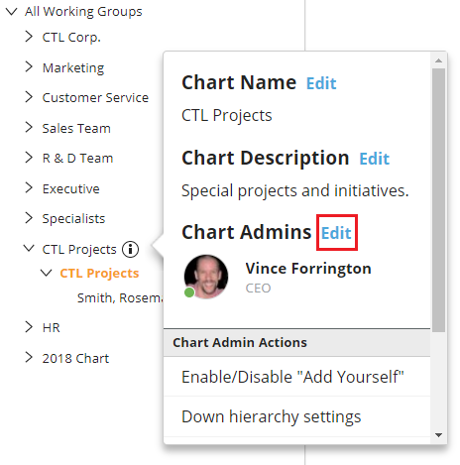Collapse the All Working Groups tree
This screenshot has height=465, width=460.
click(x=12, y=12)
